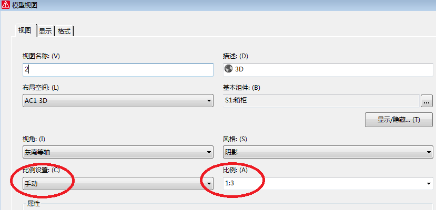436x210 pixels.
Task: Open the 显示 tab
Action: pos(45,31)
